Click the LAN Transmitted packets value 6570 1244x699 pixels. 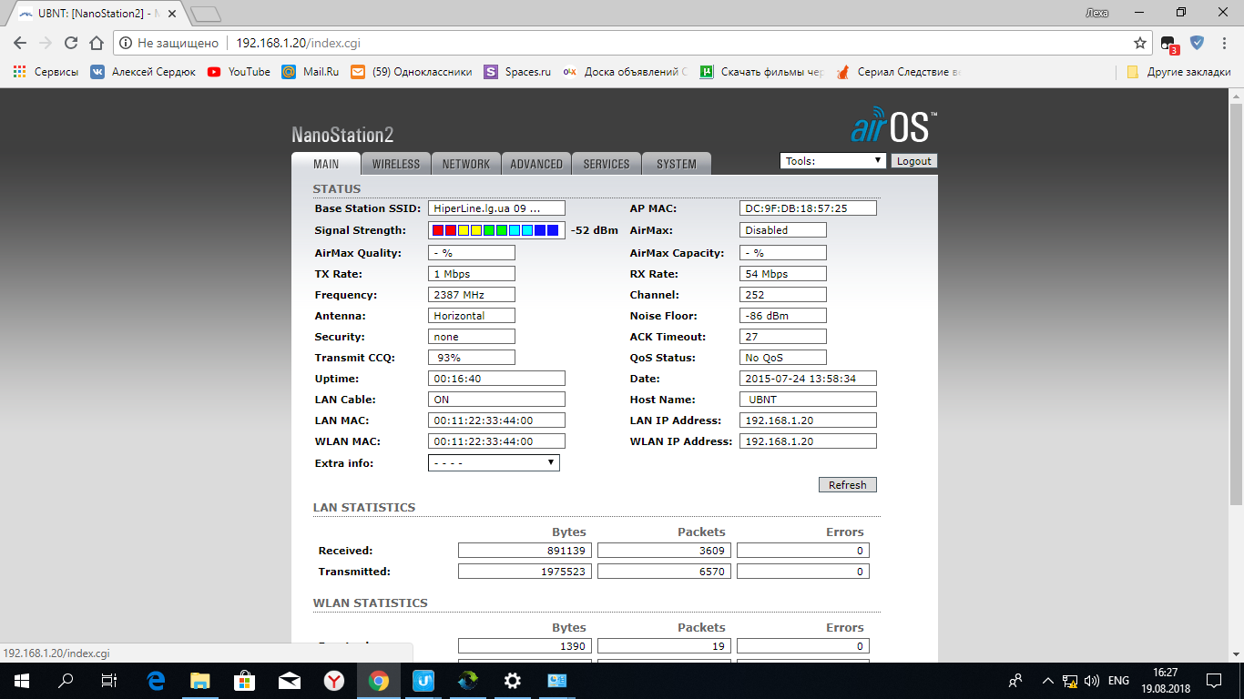click(664, 572)
